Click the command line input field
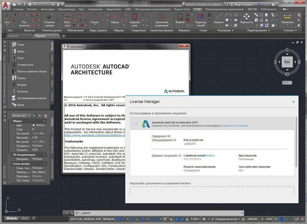 (x=160, y=213)
